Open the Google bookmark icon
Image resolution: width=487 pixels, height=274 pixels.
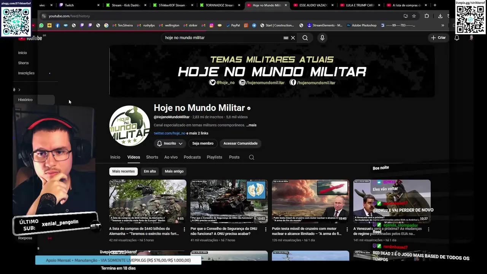tap(106, 25)
